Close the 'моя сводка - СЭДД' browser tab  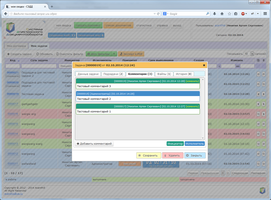pos(45,7)
